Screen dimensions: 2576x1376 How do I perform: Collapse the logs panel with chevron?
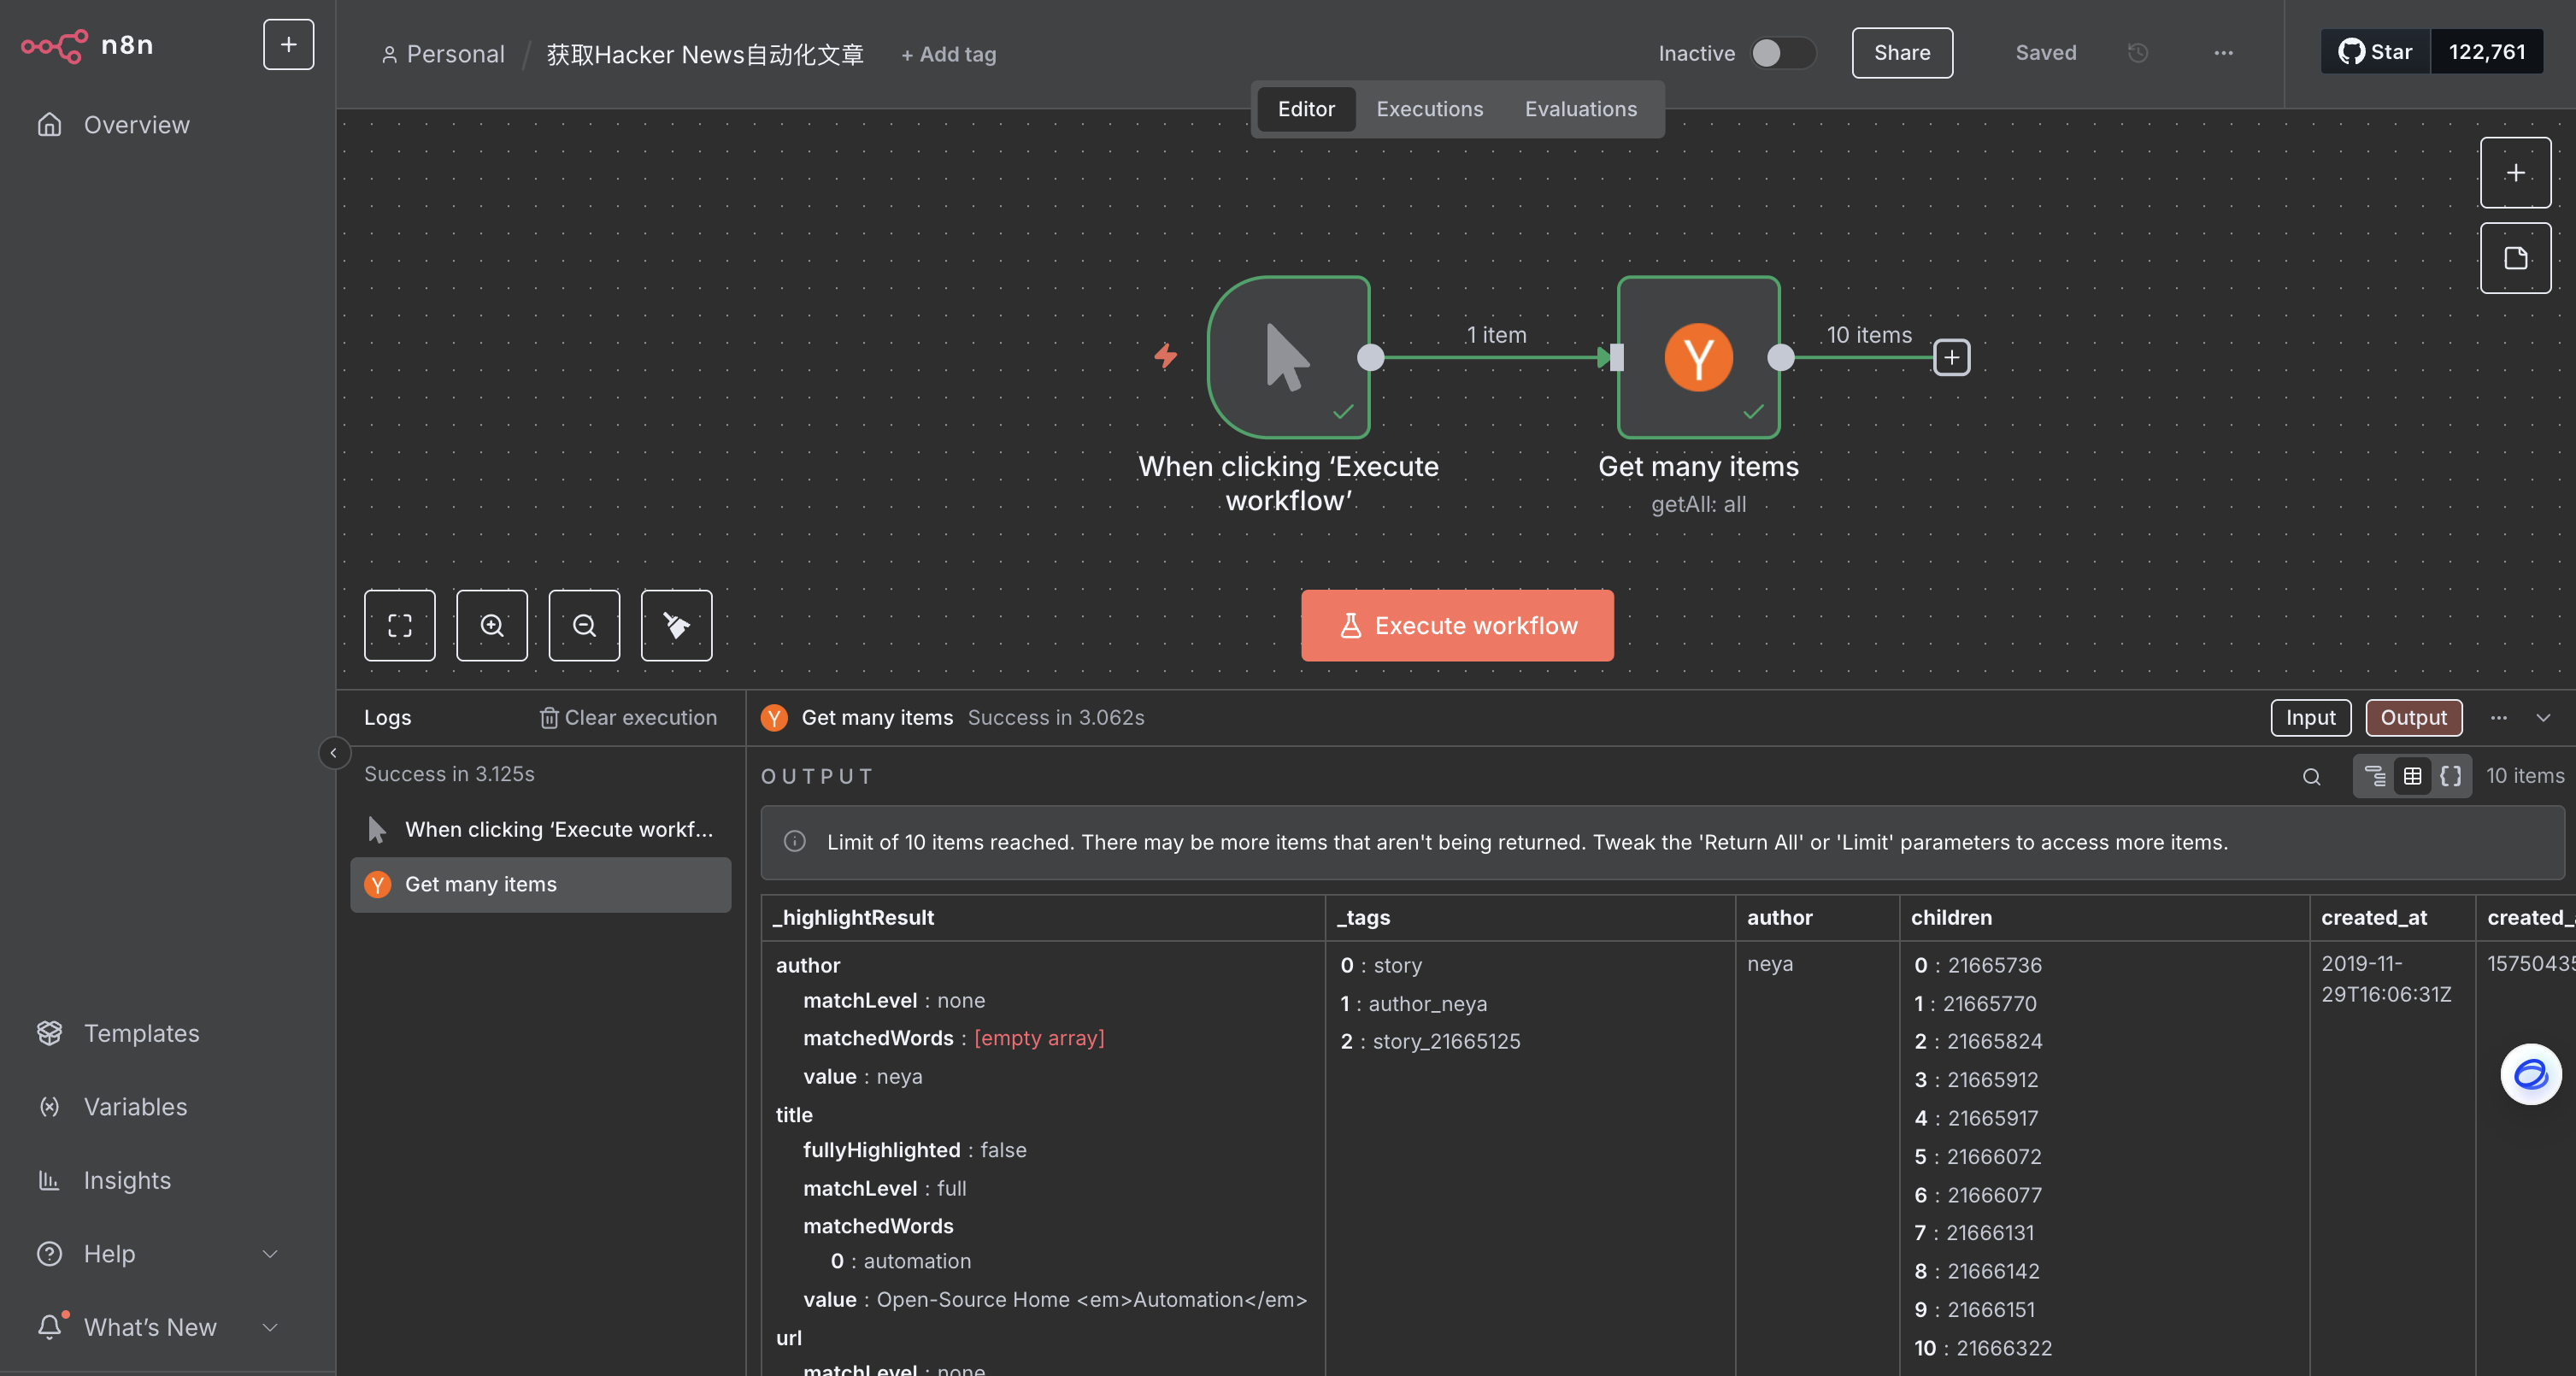[x=2543, y=718]
